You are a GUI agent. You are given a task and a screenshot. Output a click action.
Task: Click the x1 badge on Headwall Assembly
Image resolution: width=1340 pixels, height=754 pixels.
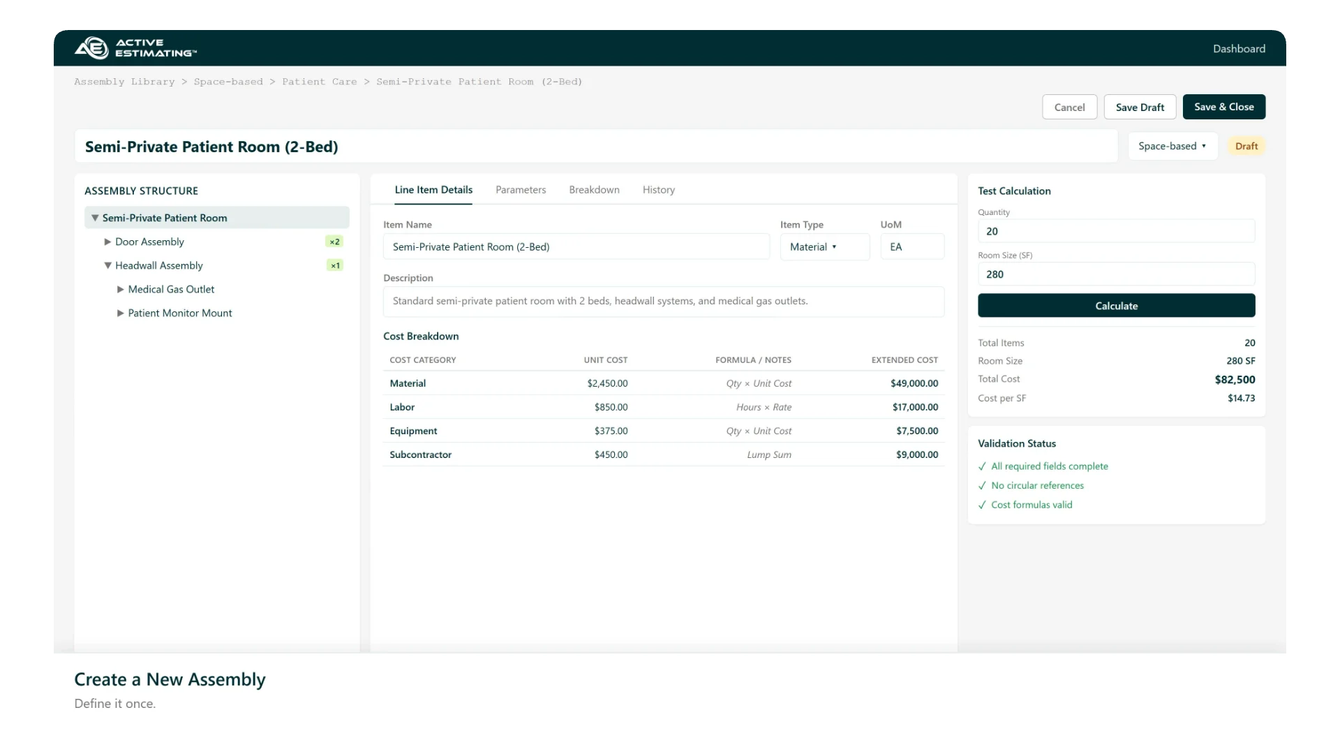click(x=335, y=265)
